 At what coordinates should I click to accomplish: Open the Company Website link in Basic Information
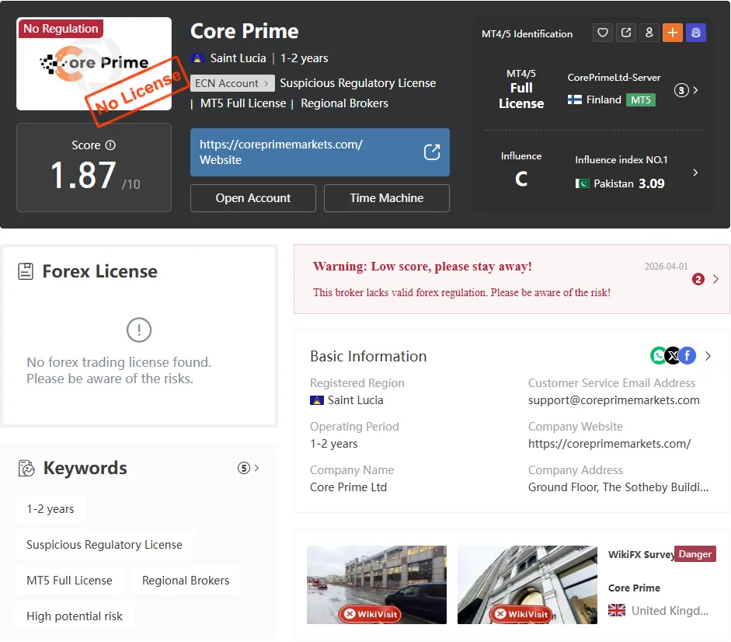[x=609, y=444]
